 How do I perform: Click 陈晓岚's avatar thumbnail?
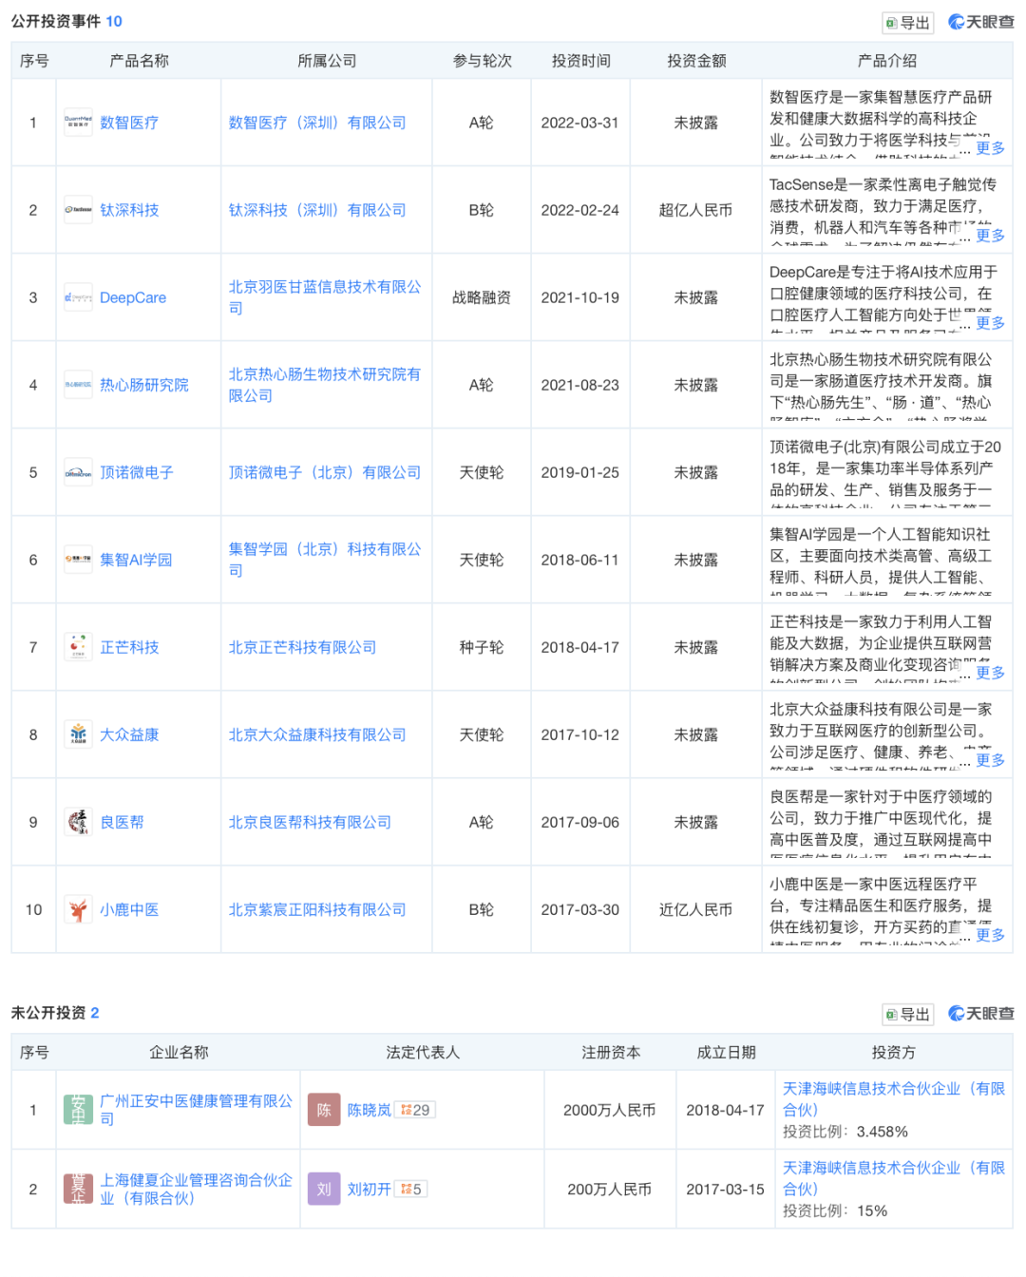click(323, 1109)
